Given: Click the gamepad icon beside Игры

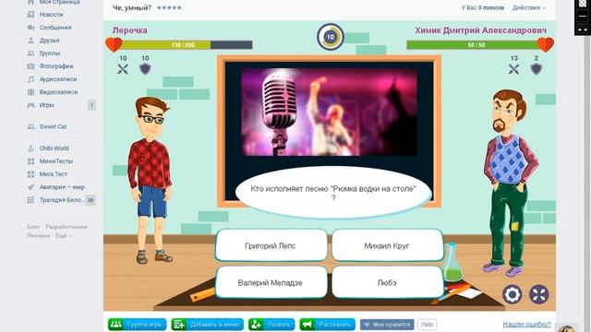Looking at the screenshot, I should coord(30,105).
